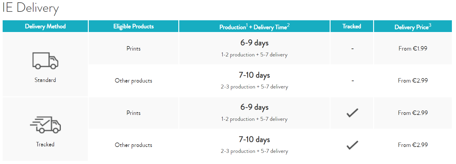Select the checkmark in Tracked Prints row
The height and width of the screenshot is (164, 456).
(x=352, y=113)
